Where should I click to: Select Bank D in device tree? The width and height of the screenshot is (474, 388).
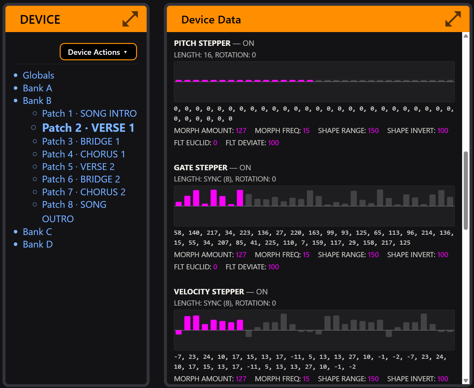click(x=38, y=244)
